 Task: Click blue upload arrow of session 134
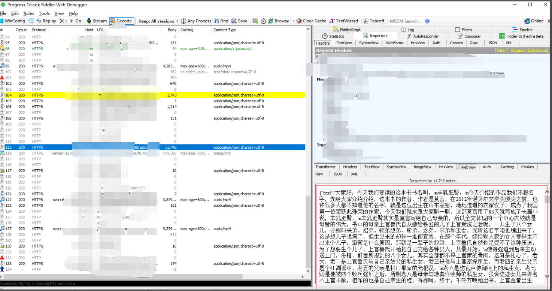tap(2, 269)
